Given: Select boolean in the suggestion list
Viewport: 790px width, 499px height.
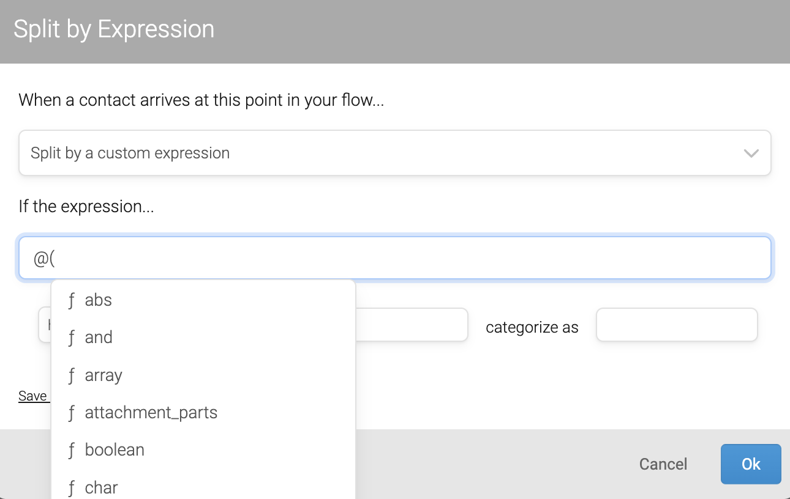Looking at the screenshot, I should pos(115,450).
